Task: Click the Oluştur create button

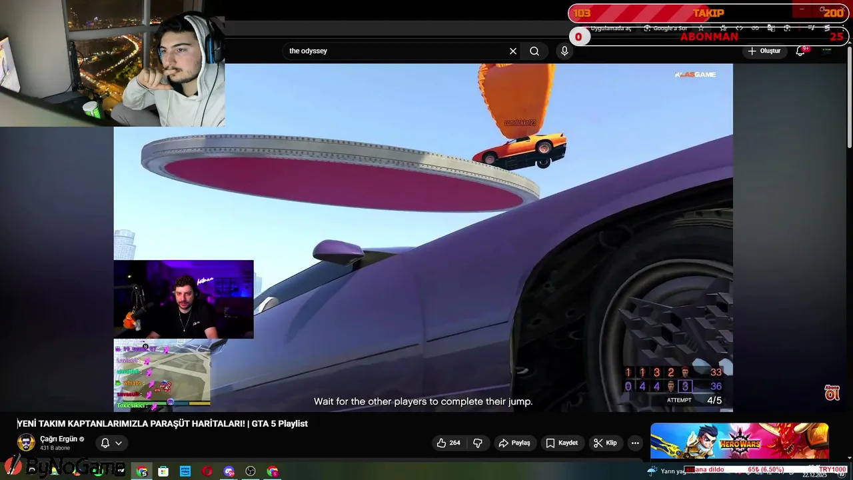Action: pyautogui.click(x=764, y=51)
